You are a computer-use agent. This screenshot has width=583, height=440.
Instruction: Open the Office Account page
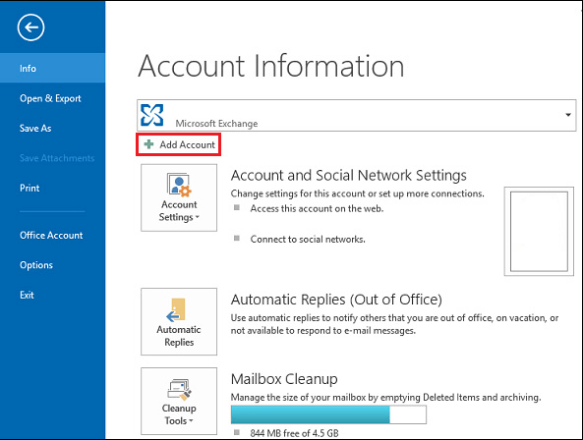52,235
